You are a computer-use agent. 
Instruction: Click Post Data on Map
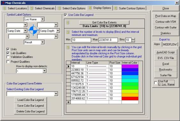(x=166, y=16)
